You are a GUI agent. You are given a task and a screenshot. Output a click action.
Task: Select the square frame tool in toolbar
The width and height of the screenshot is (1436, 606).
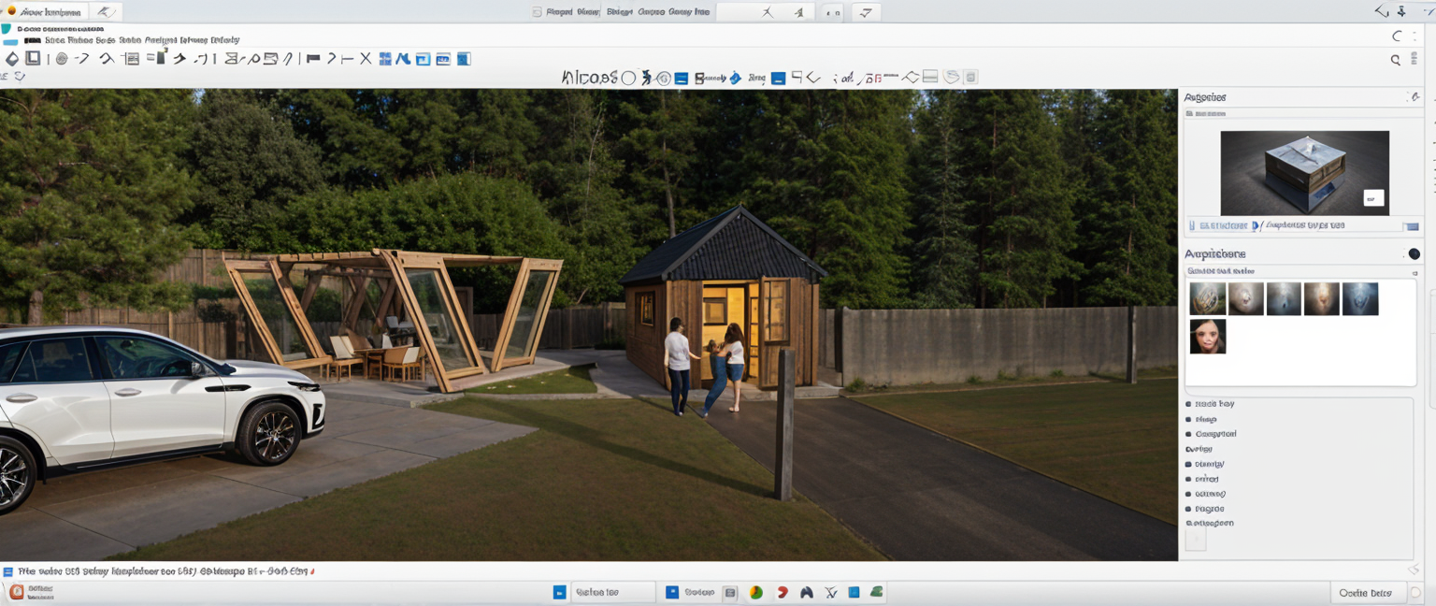(x=33, y=59)
